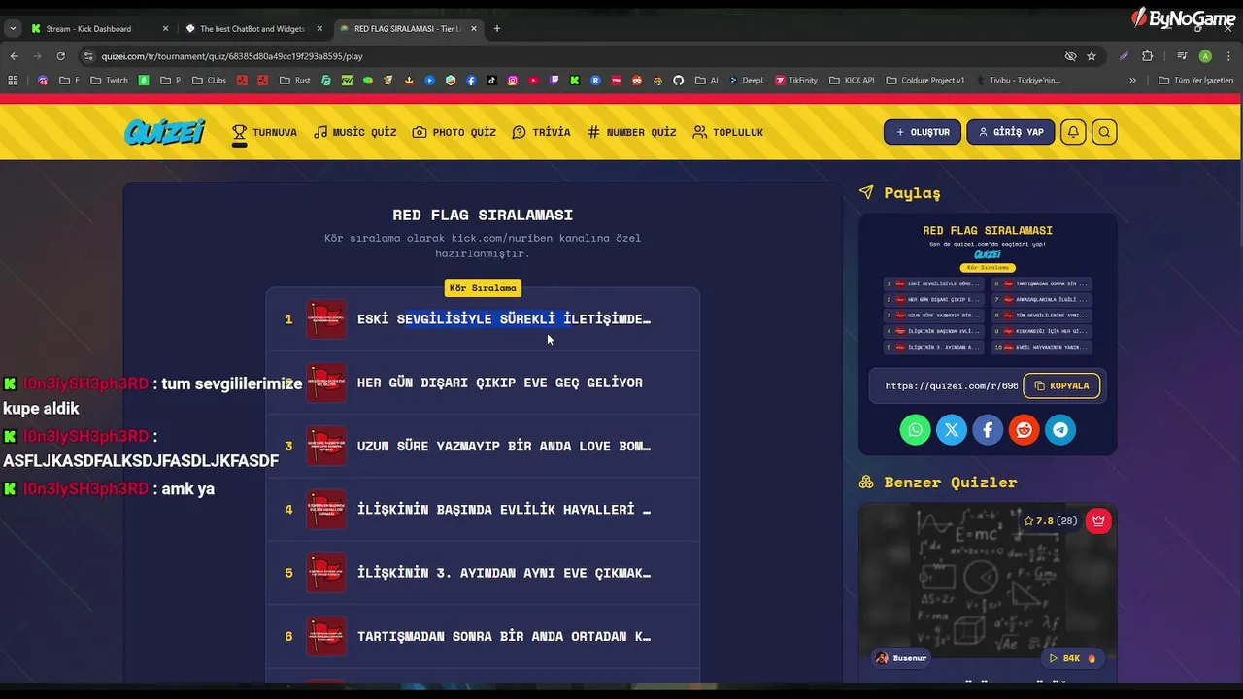Select rank 4 'İLİŞKİNİN BAŞINDA EVLİLİK' item
Image resolution: width=1243 pixels, height=699 pixels.
coord(483,509)
